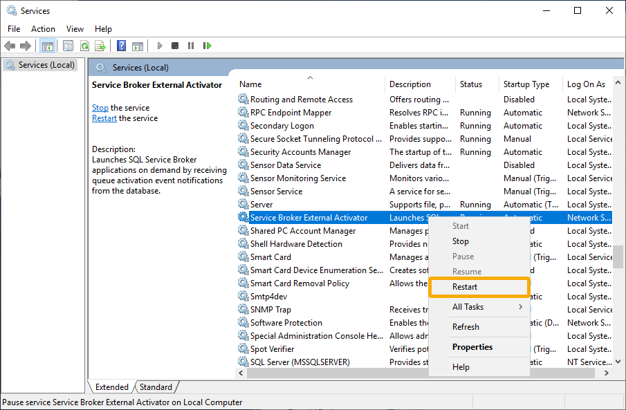Click the gear icon beside SNMP Trap
The width and height of the screenshot is (626, 410).
click(x=243, y=309)
